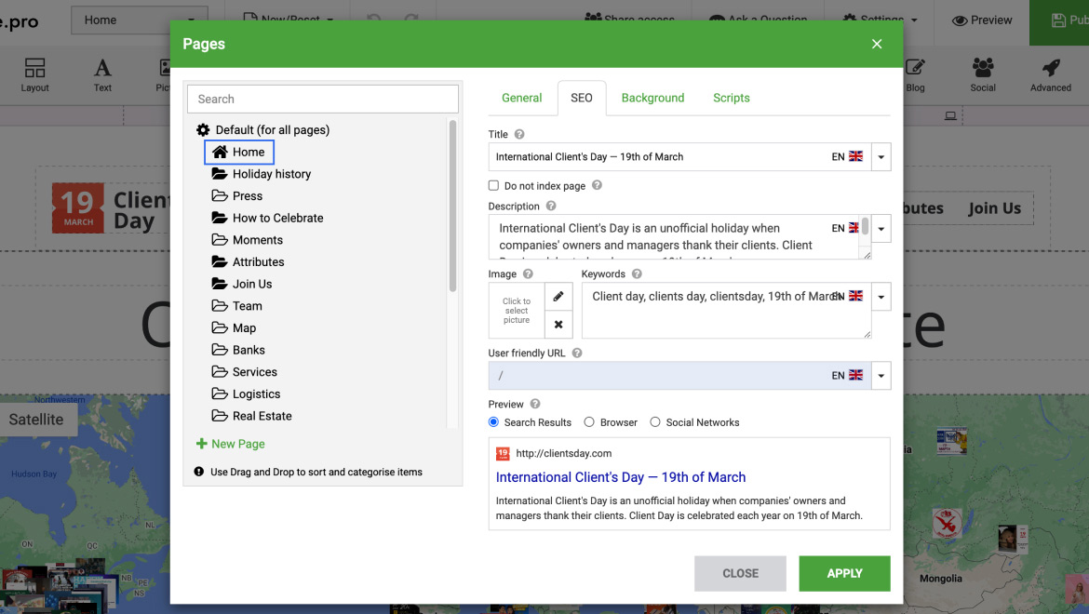1089x614 pixels.
Task: Click the page list scrollbar
Action: click(x=452, y=205)
